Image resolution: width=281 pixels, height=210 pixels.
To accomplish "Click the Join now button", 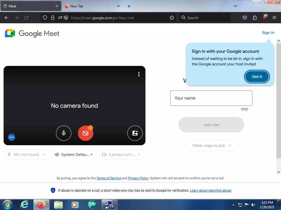I will point(211,125).
